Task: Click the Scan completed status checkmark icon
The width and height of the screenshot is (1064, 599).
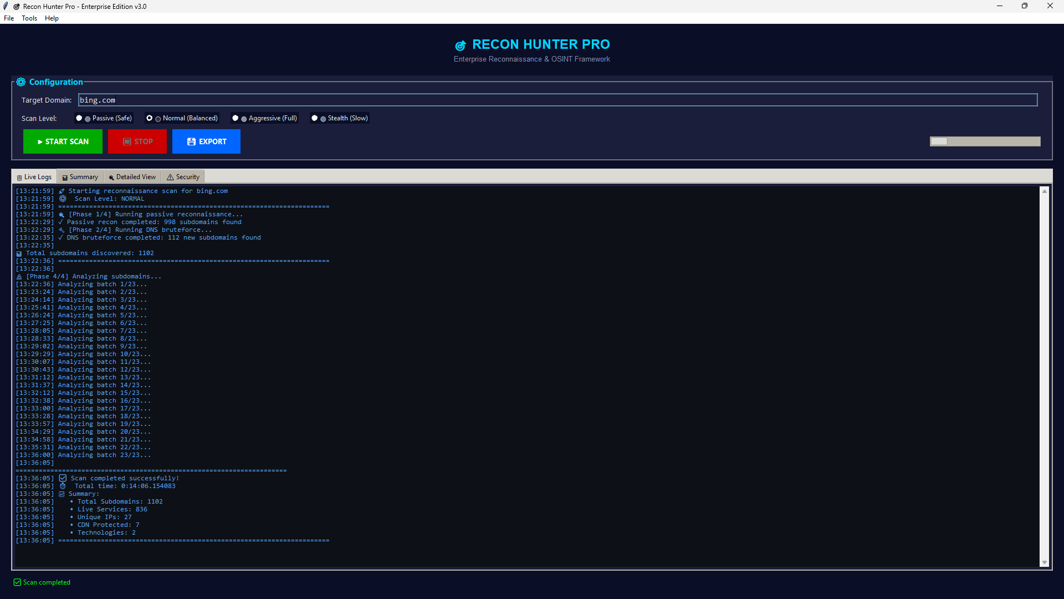Action: 17,582
